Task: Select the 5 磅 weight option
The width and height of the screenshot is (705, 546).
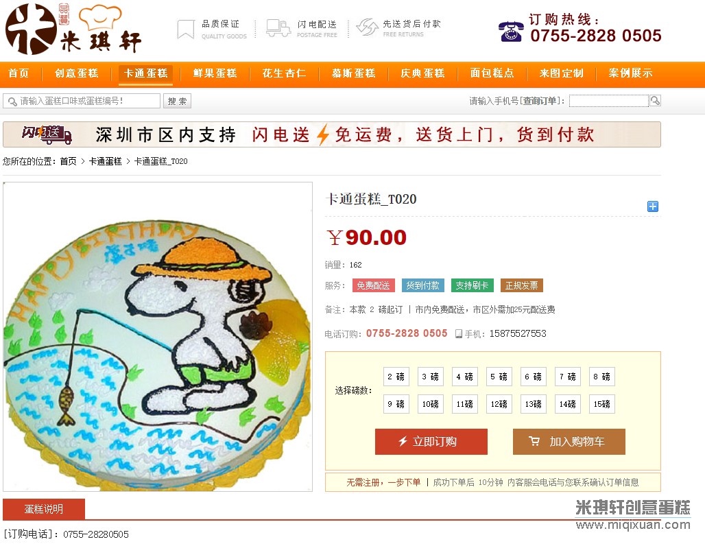Action: 499,377
